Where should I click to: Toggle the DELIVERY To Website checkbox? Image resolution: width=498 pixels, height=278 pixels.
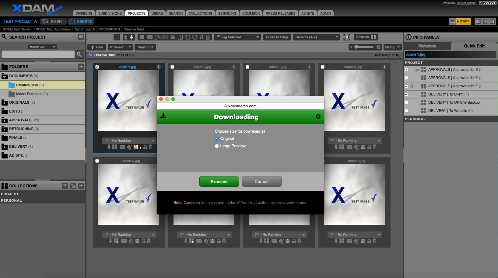[406, 111]
